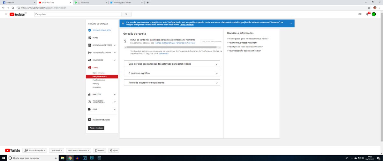Click the create video camera icon
This screenshot has width=383, height=161.
click(x=360, y=14)
